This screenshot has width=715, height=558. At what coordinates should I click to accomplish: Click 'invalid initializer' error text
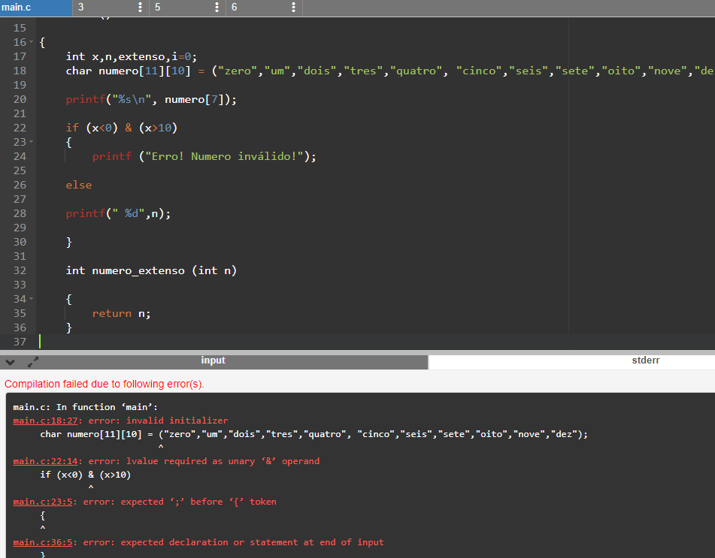click(x=177, y=421)
